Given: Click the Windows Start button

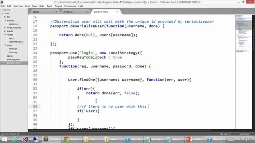Looking at the screenshot, I should coord(4,139).
